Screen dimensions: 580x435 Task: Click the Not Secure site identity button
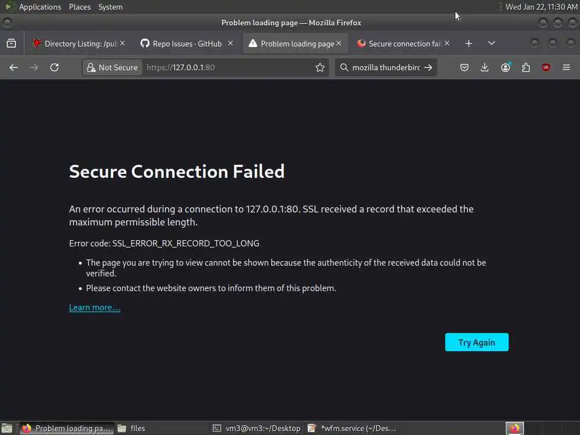point(112,67)
